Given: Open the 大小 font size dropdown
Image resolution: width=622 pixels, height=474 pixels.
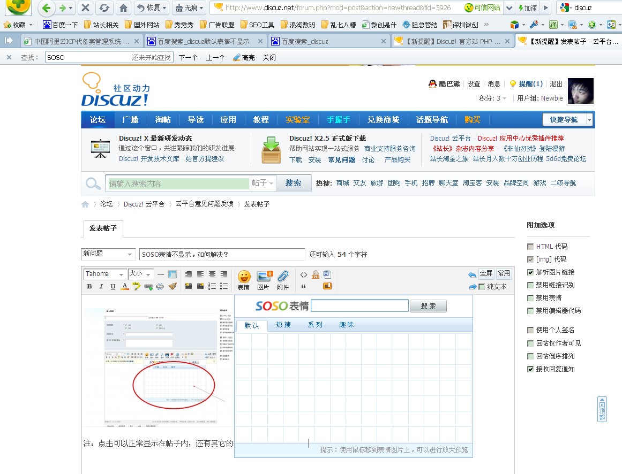Looking at the screenshot, I should click(x=140, y=274).
